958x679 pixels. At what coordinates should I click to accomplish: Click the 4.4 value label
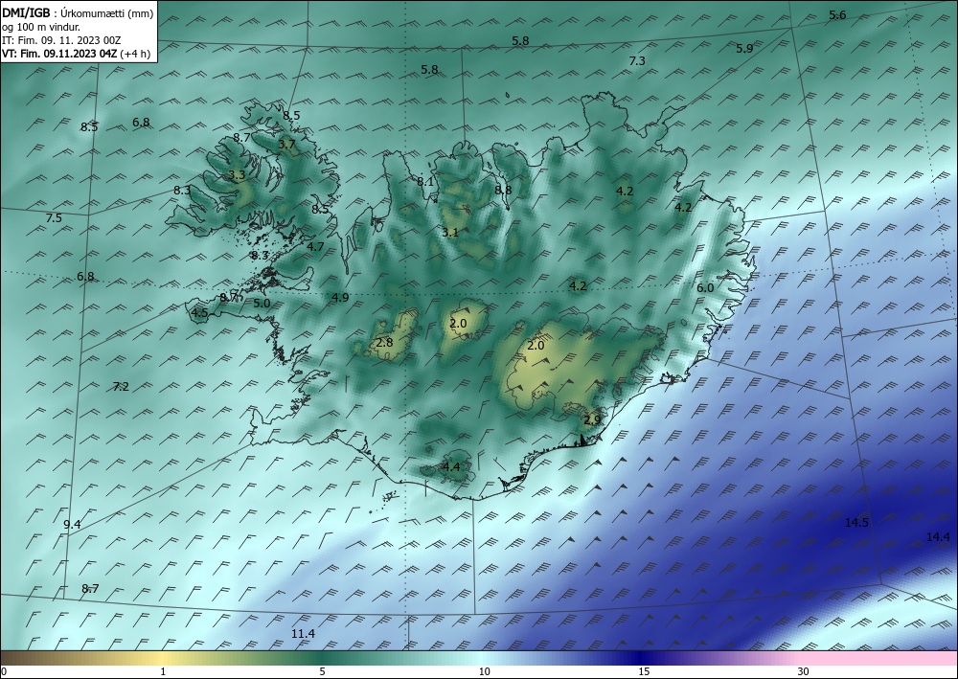pos(450,467)
